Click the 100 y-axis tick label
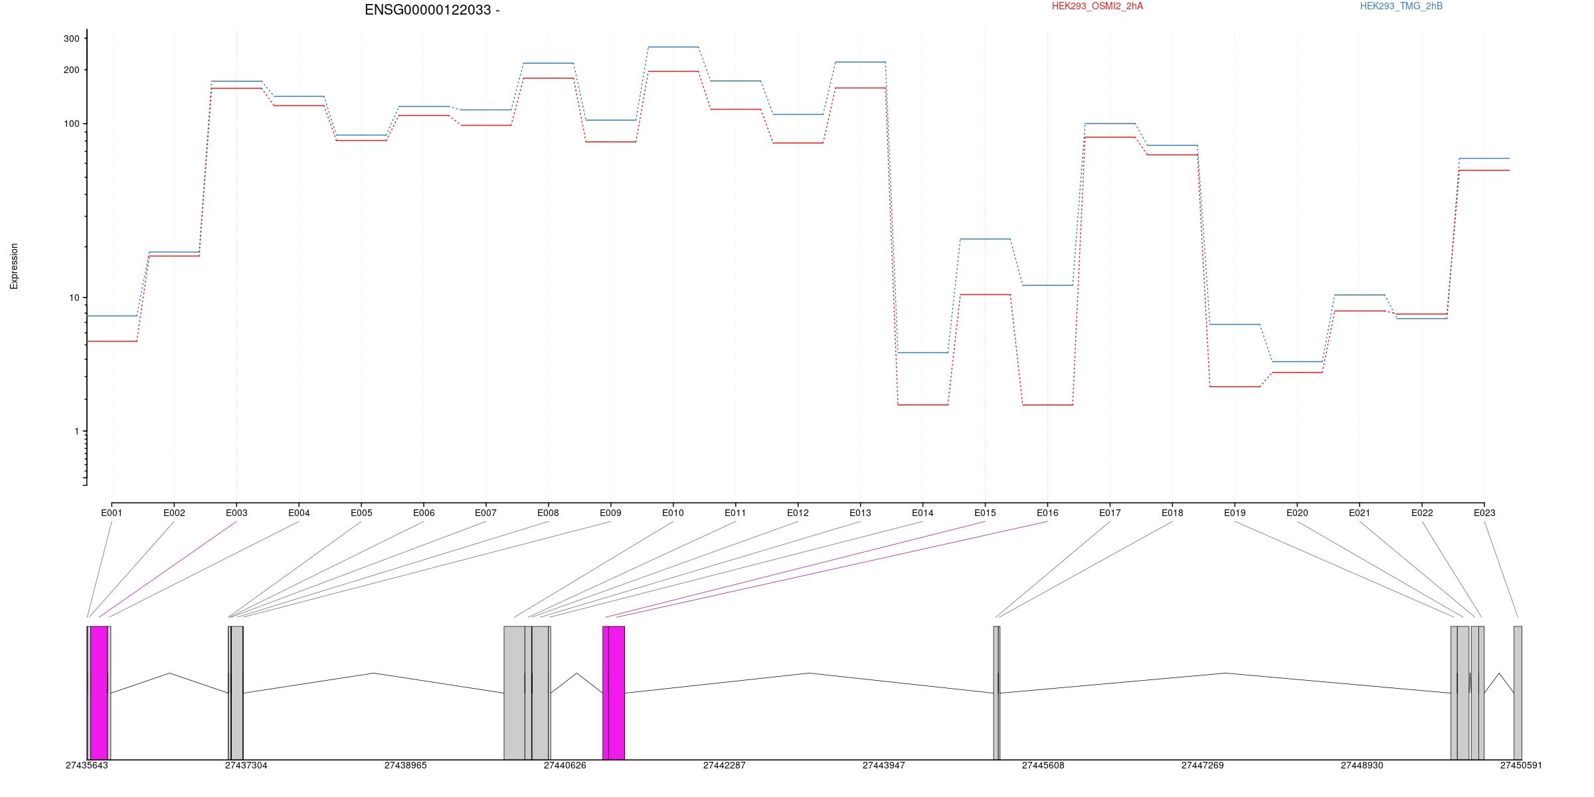 (x=72, y=124)
